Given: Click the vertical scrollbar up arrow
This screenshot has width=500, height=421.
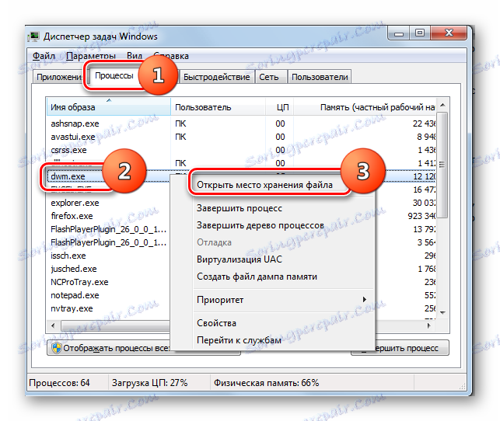Looking at the screenshot, I should click(x=442, y=105).
